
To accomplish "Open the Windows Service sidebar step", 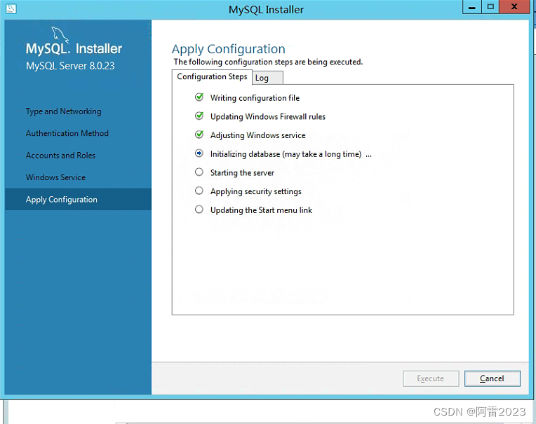I will (55, 177).
